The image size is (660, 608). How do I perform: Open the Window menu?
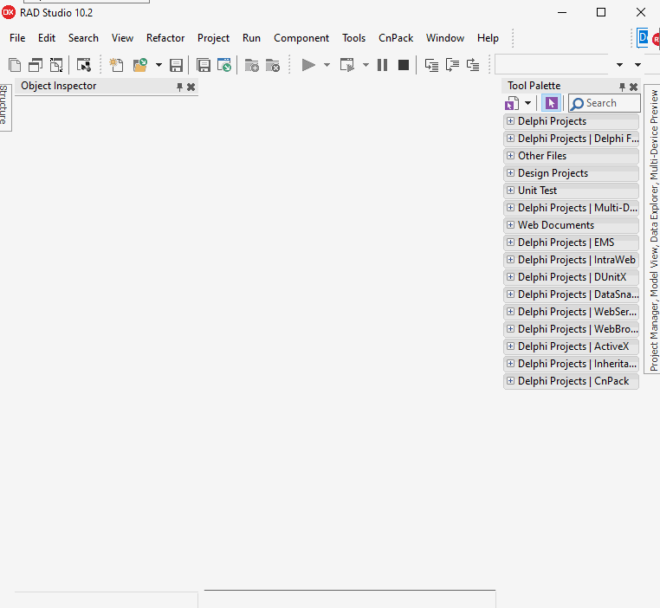point(445,38)
